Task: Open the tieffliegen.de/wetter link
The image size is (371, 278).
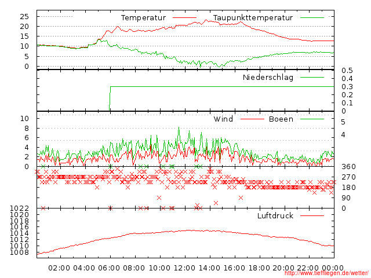Action: click(x=326, y=273)
